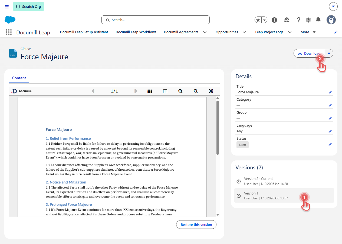
Task: Click the Scratch Org button
Action: (x=28, y=6)
